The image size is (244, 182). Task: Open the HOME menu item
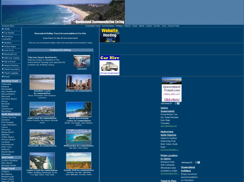pyautogui.click(x=7, y=29)
